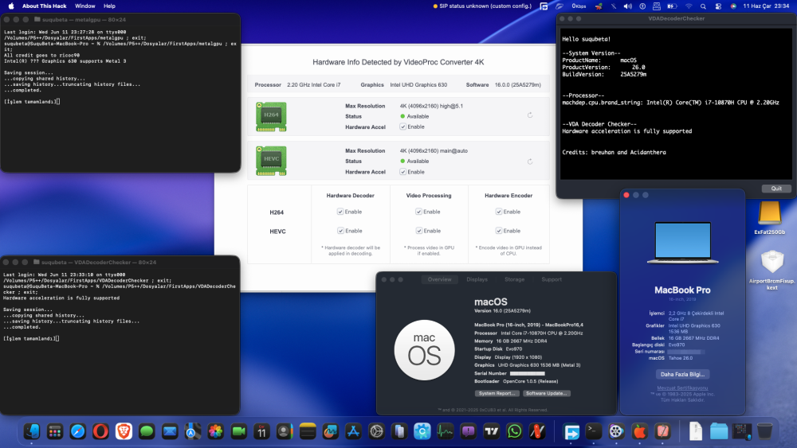Viewport: 797px width, 448px height.
Task: Open Wi-Fi status in the menu bar
Action: 689,6
